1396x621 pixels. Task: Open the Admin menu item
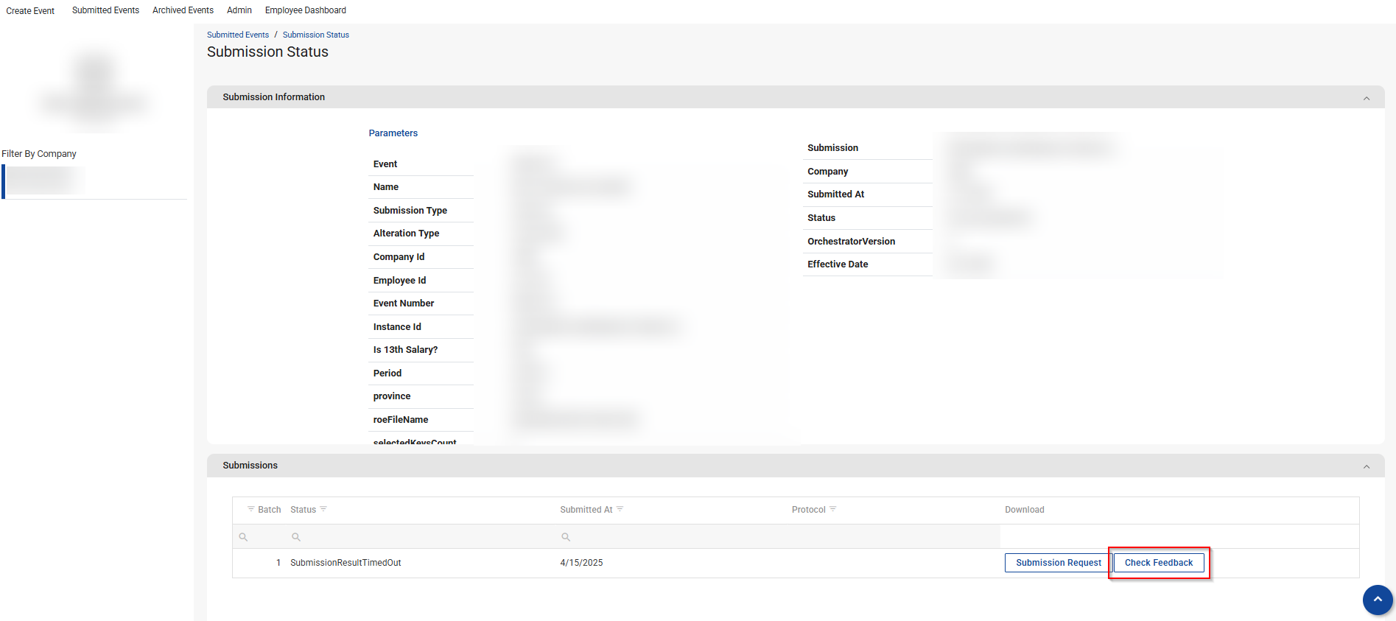tap(239, 10)
